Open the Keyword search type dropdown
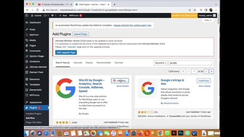This screenshot has height=137, width=244. tap(161, 63)
